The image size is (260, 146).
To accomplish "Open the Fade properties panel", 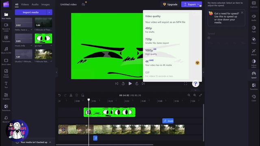I will click(253, 29).
